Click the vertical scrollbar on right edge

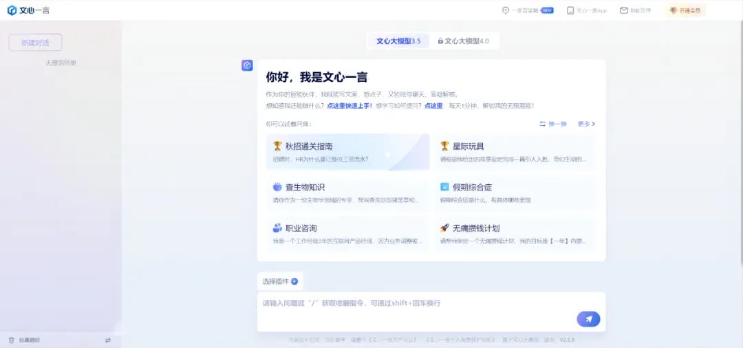(x=741, y=142)
